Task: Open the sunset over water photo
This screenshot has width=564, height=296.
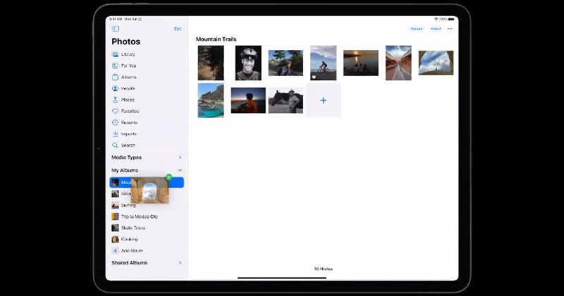Action: tap(361, 63)
